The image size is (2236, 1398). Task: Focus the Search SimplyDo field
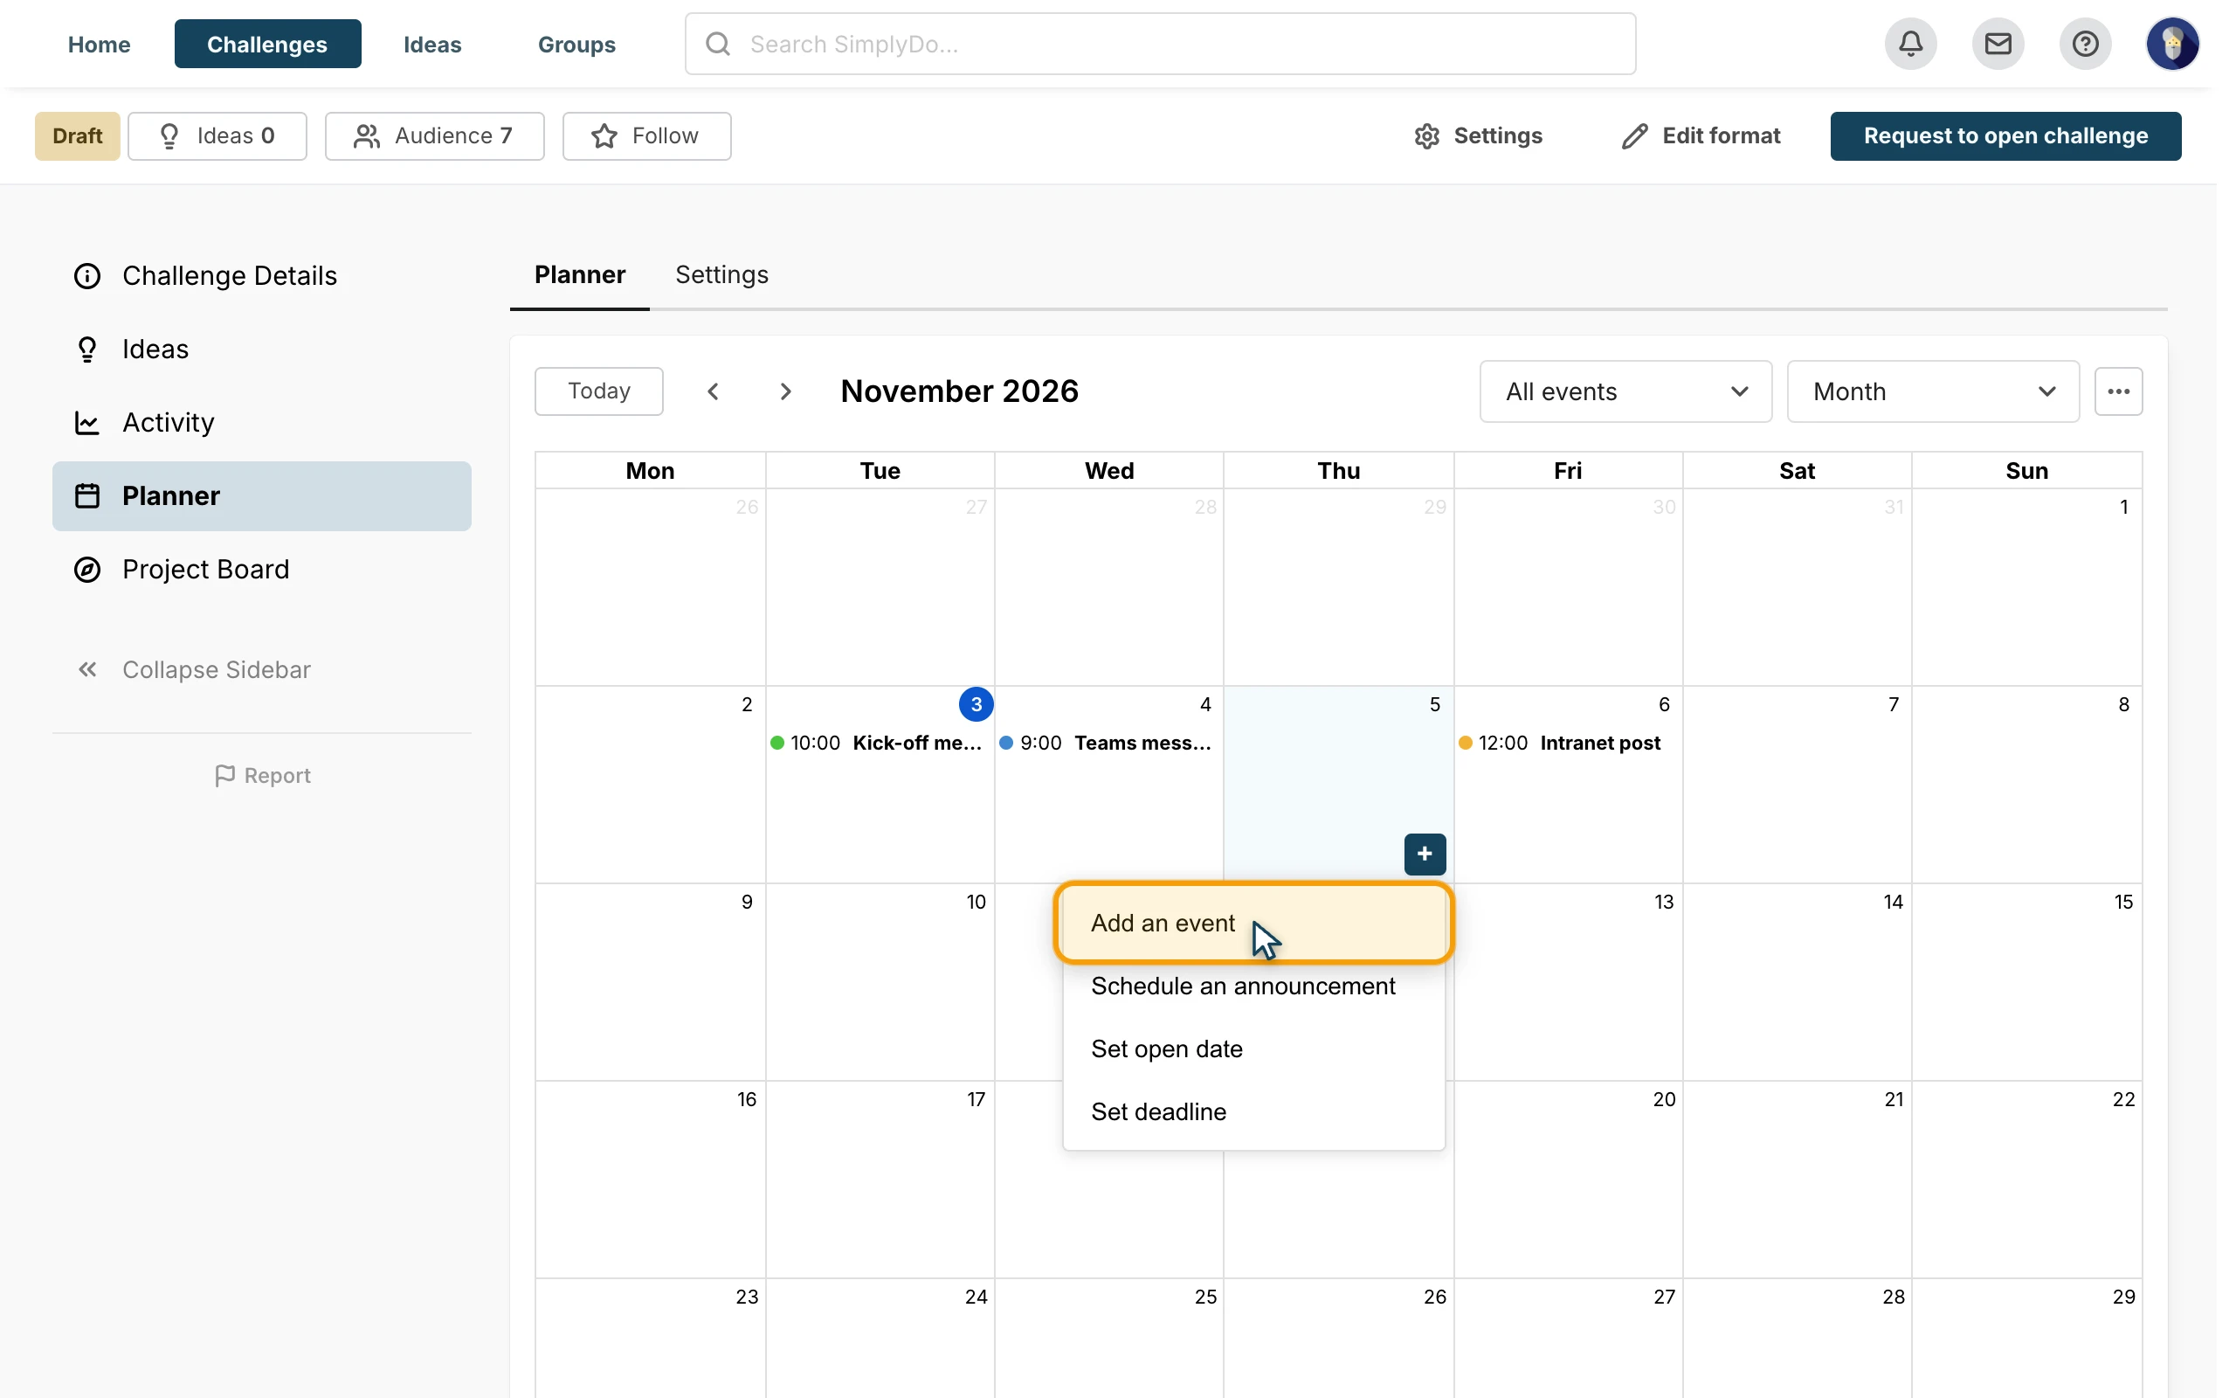coord(1160,44)
